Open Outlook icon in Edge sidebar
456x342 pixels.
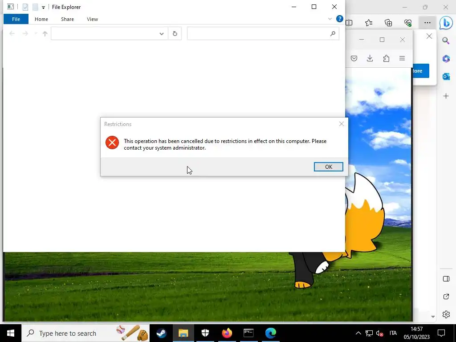click(x=446, y=77)
